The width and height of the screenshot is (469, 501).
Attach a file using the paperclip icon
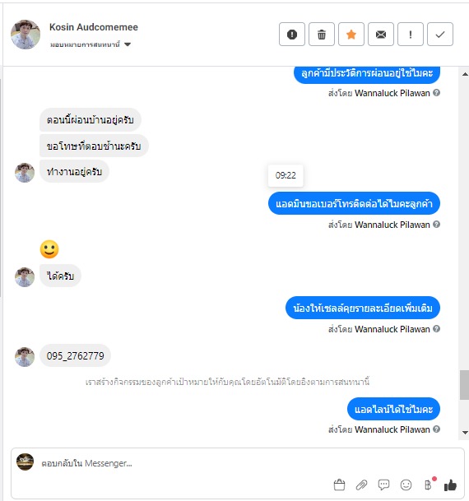(x=361, y=485)
